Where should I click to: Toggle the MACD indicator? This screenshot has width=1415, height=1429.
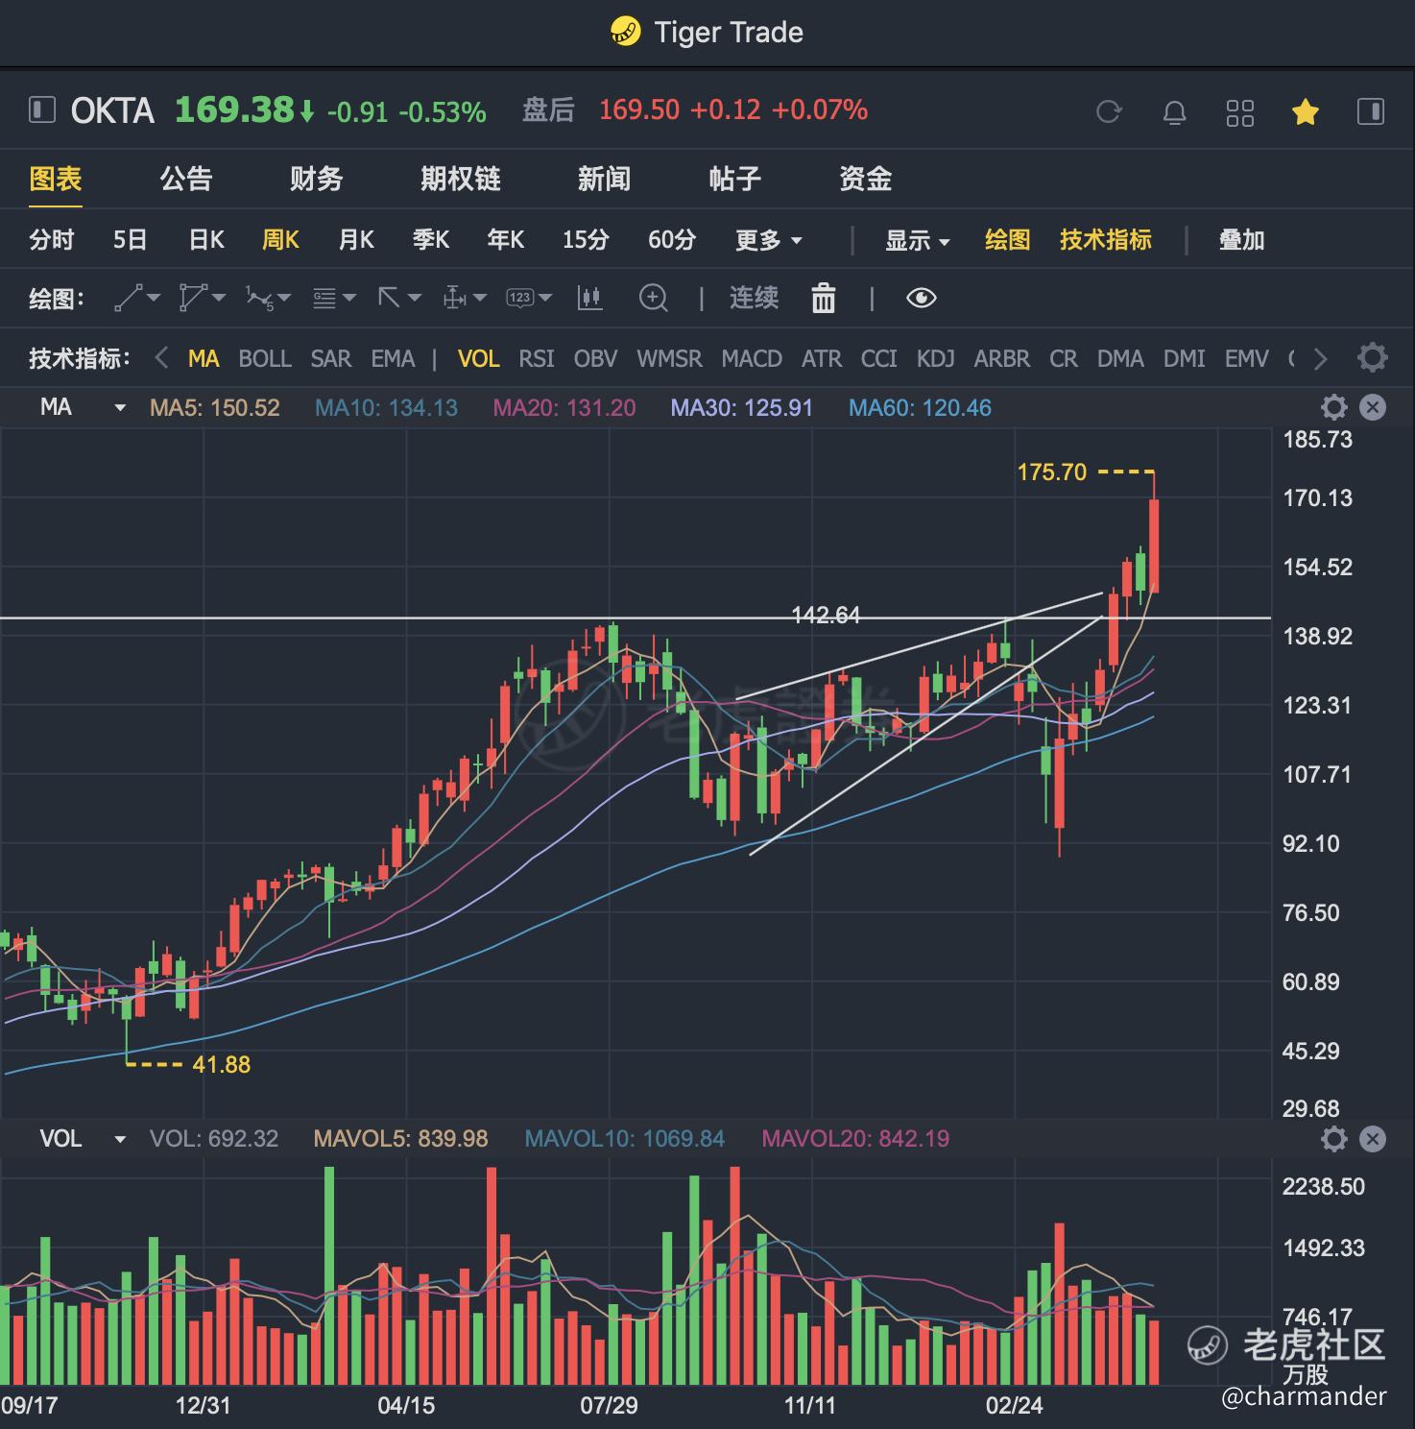(752, 359)
